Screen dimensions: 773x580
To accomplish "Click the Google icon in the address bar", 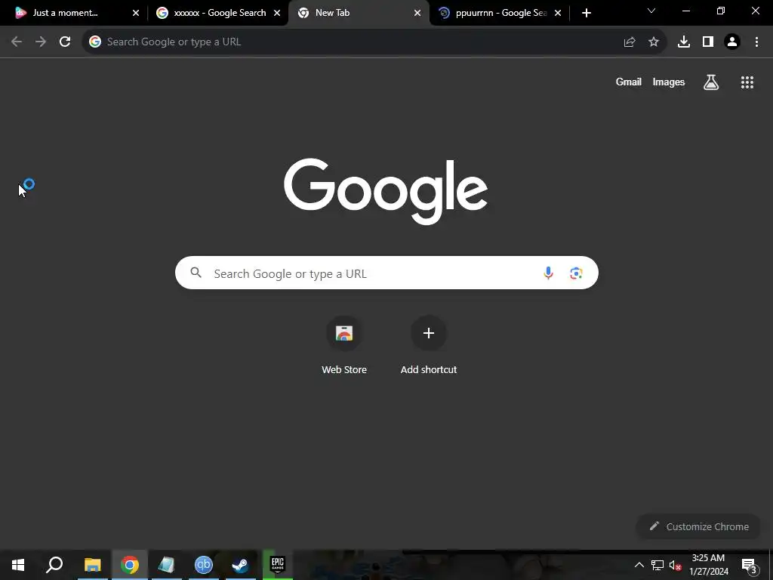I will click(x=95, y=42).
